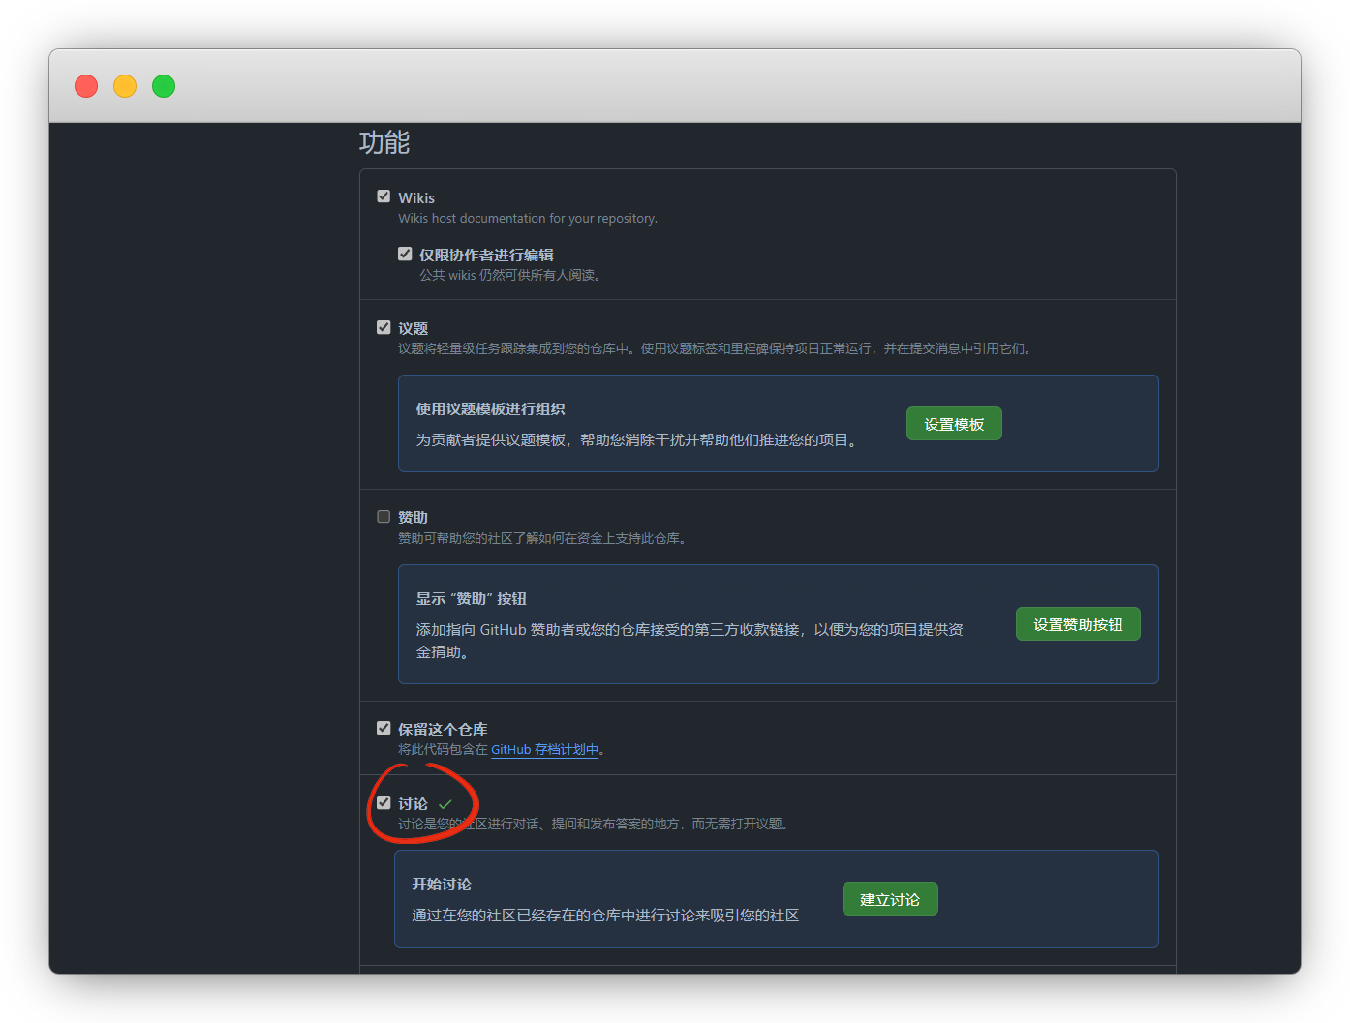Click the green checkmark beside 讨论
Screen dimensions: 1350x1023
pos(445,804)
